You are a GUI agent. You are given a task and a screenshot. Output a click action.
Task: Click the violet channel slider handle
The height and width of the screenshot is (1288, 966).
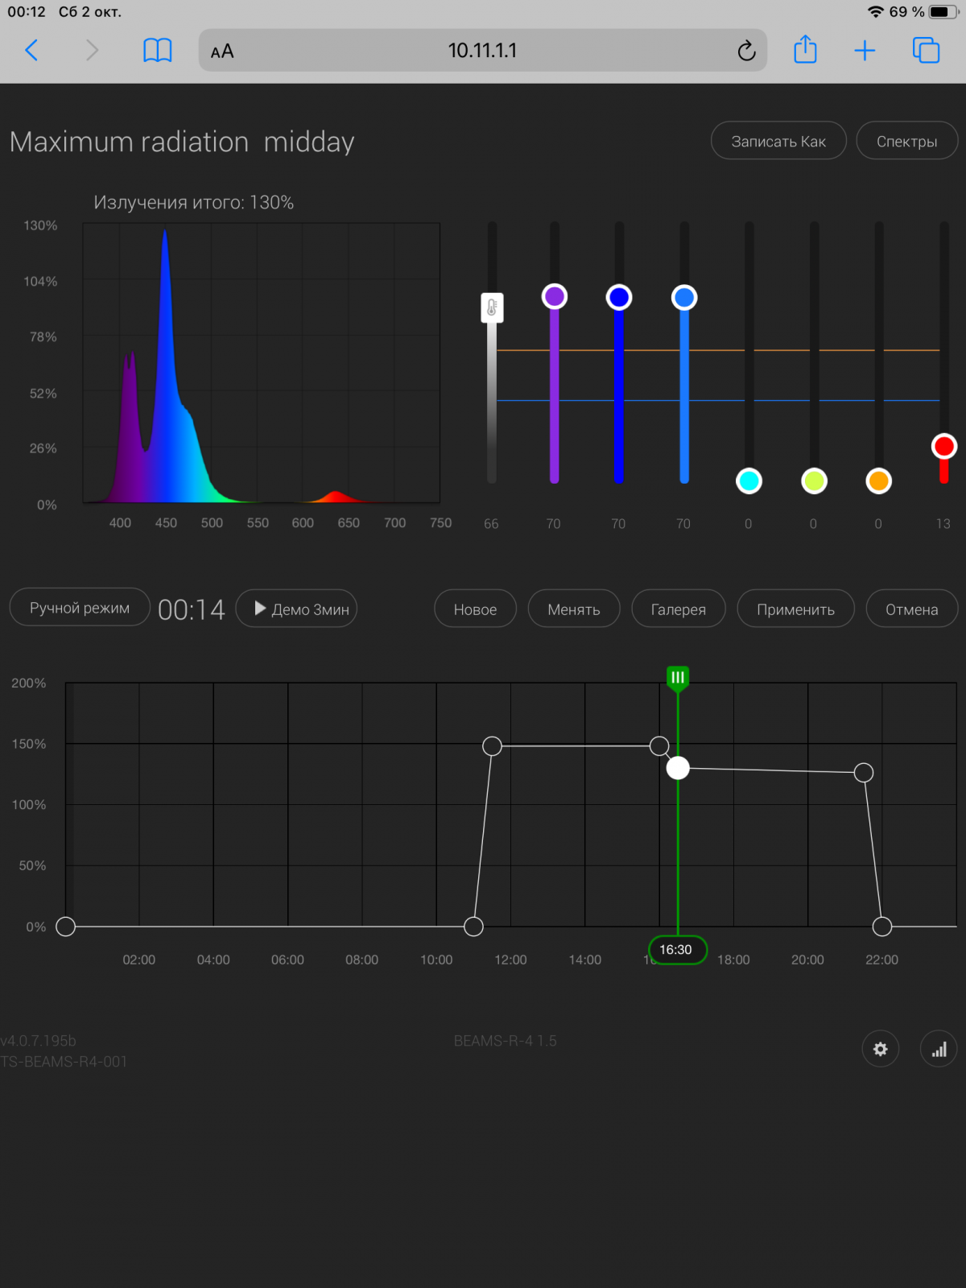[554, 297]
